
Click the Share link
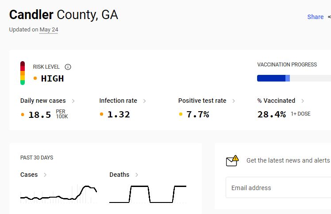[316, 17]
